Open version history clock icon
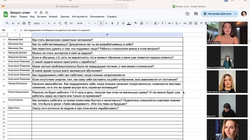This screenshot has height=140, width=250. coord(187,14)
